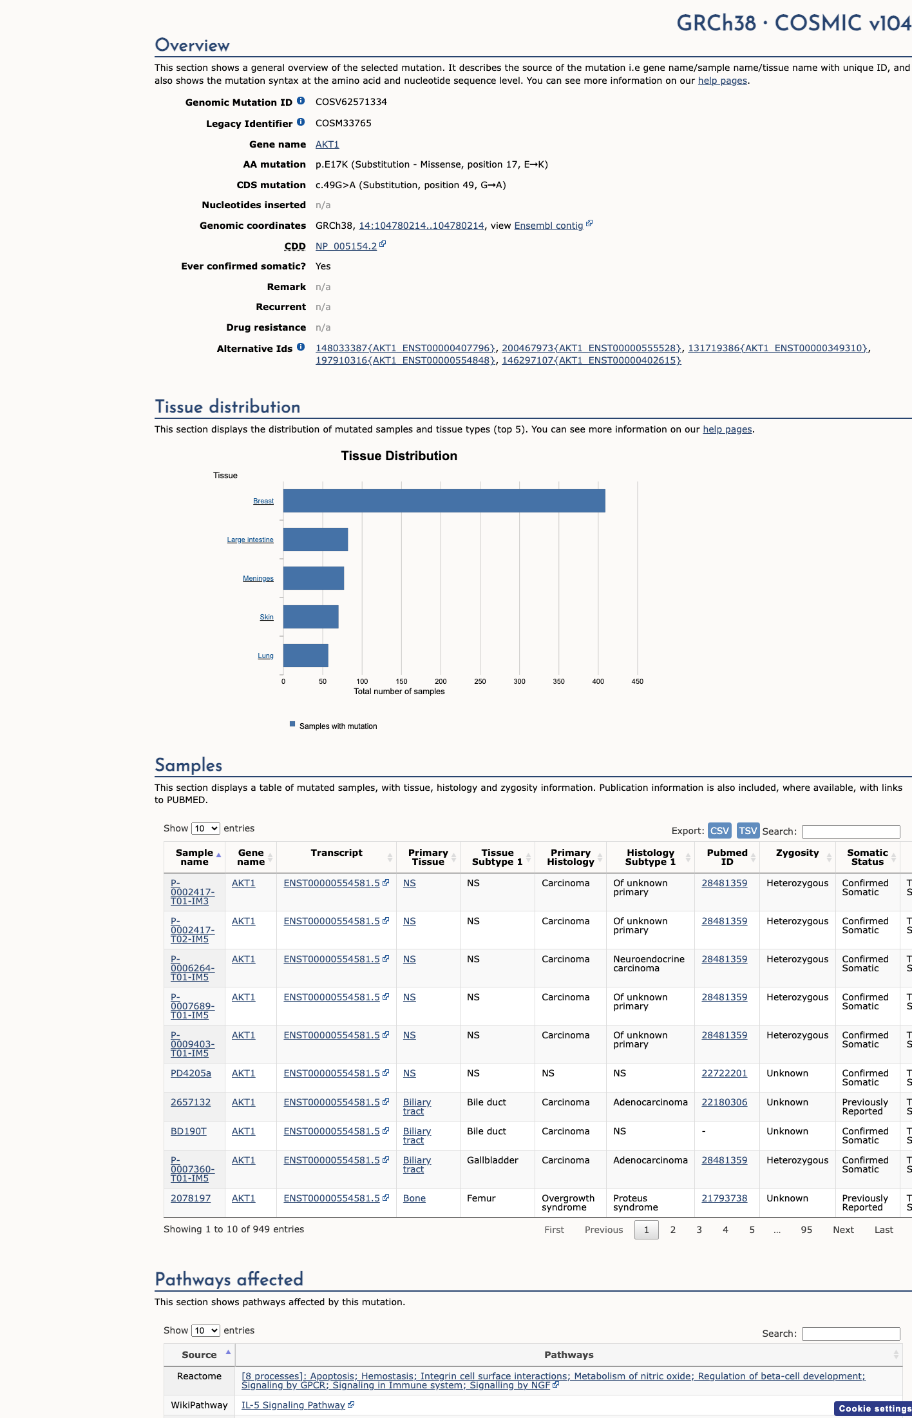Sort samples table by Gene name column
This screenshot has width=912, height=1418.
coord(251,857)
